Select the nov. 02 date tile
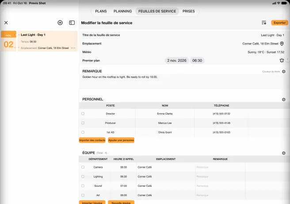The height and width of the screenshot is (204, 290). pos(8,41)
